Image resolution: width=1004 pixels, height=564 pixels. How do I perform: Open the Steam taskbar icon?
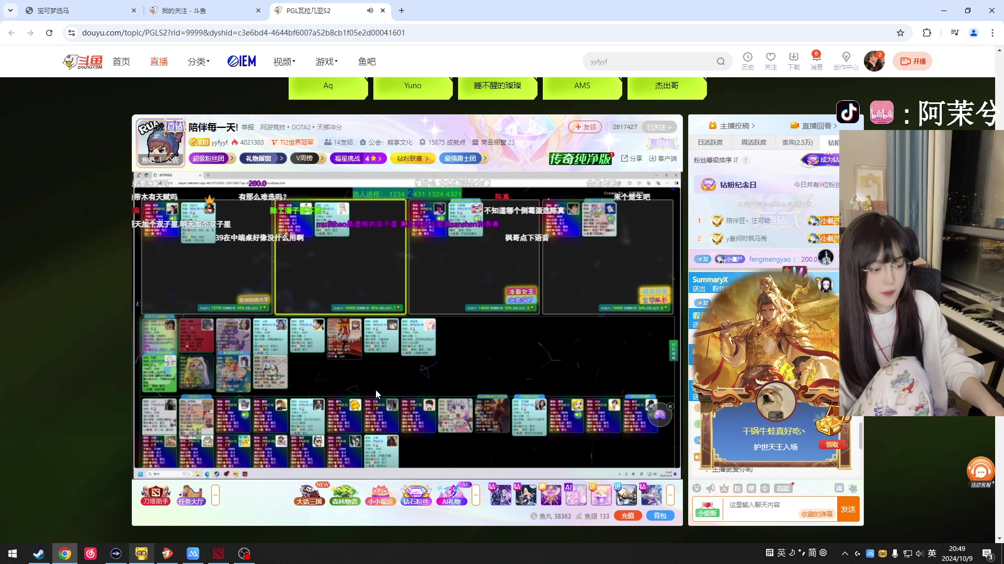(x=39, y=554)
